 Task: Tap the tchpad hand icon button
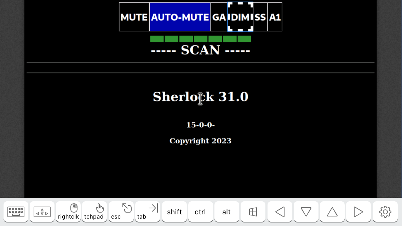pos(94,212)
